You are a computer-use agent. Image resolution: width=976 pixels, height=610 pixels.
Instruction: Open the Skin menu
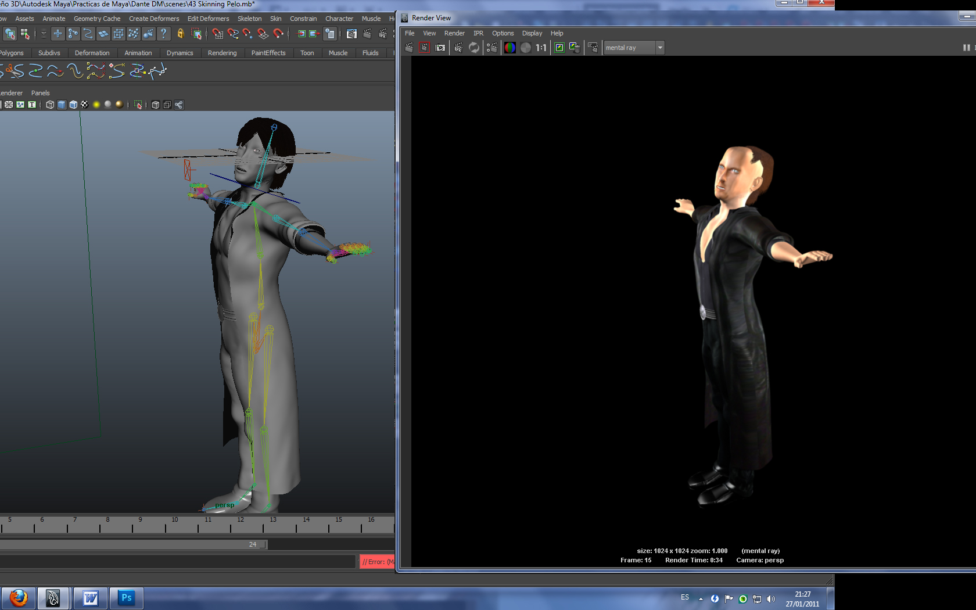tap(275, 19)
